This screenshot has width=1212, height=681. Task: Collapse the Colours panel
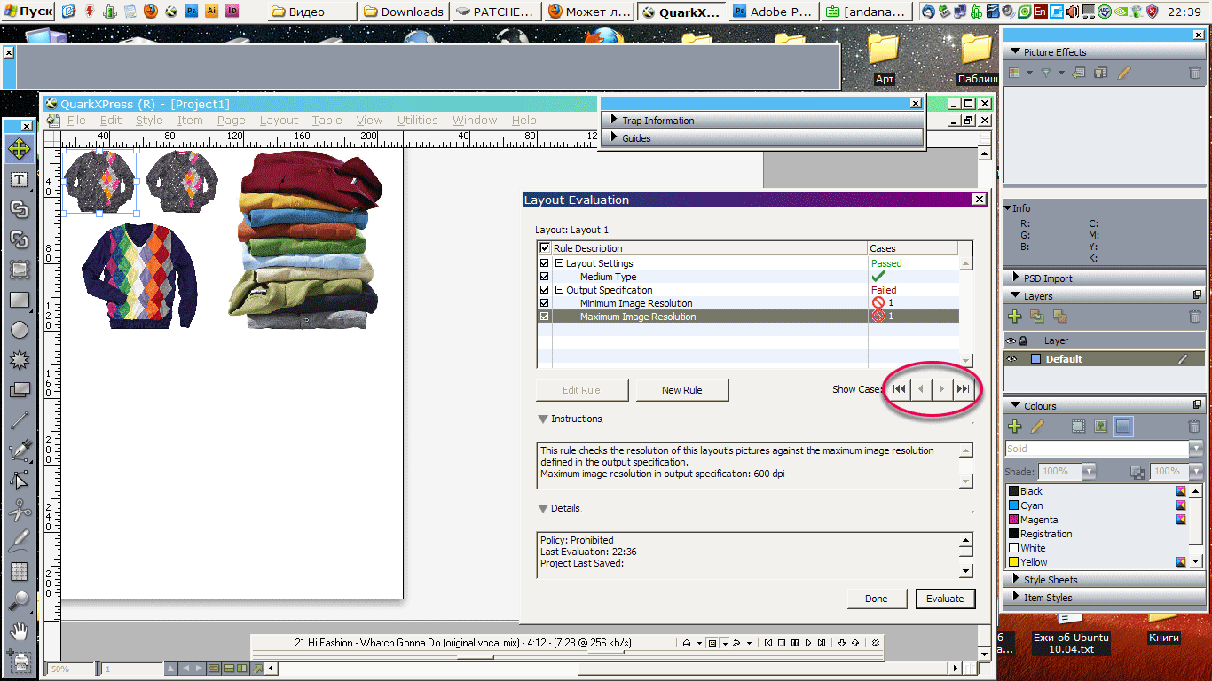1015,406
